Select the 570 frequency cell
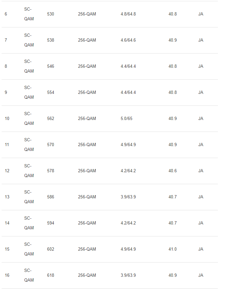The image size is (225, 289). (x=51, y=145)
